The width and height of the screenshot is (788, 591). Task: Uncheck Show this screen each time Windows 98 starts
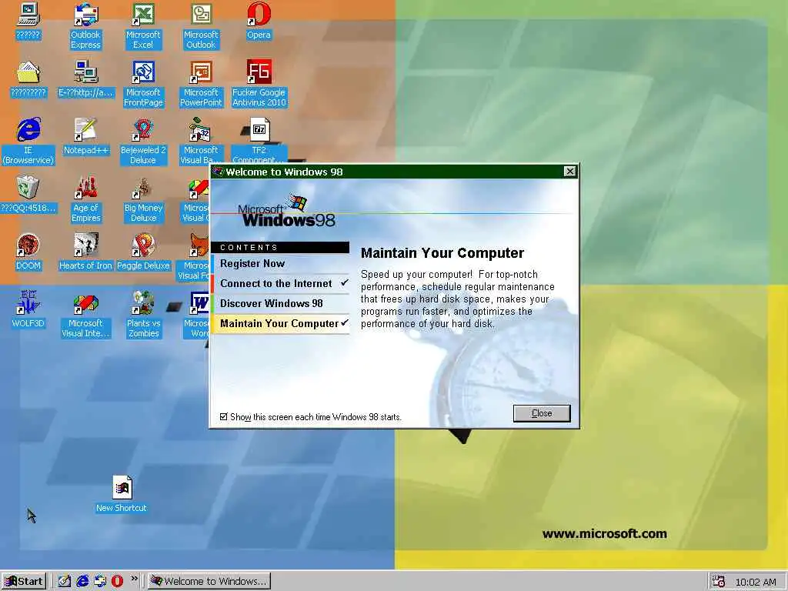(x=224, y=416)
